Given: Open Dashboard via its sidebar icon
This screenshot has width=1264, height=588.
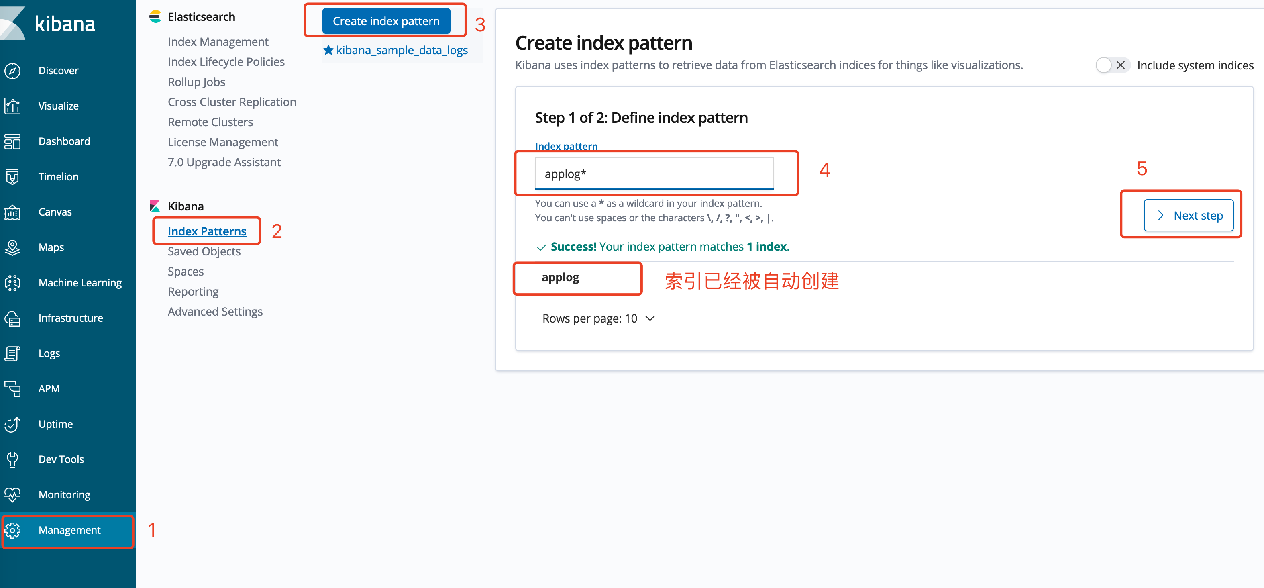Looking at the screenshot, I should pos(12,141).
